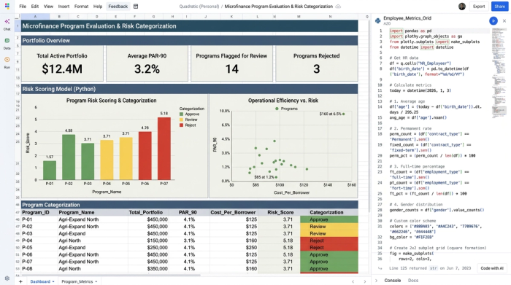The width and height of the screenshot is (511, 285).
Task: Click the yellow Review legend swatch
Action: [181, 120]
